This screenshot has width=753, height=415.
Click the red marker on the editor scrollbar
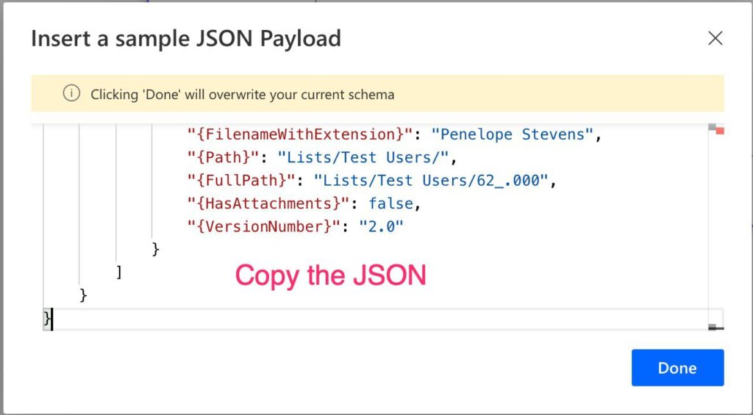coord(719,131)
